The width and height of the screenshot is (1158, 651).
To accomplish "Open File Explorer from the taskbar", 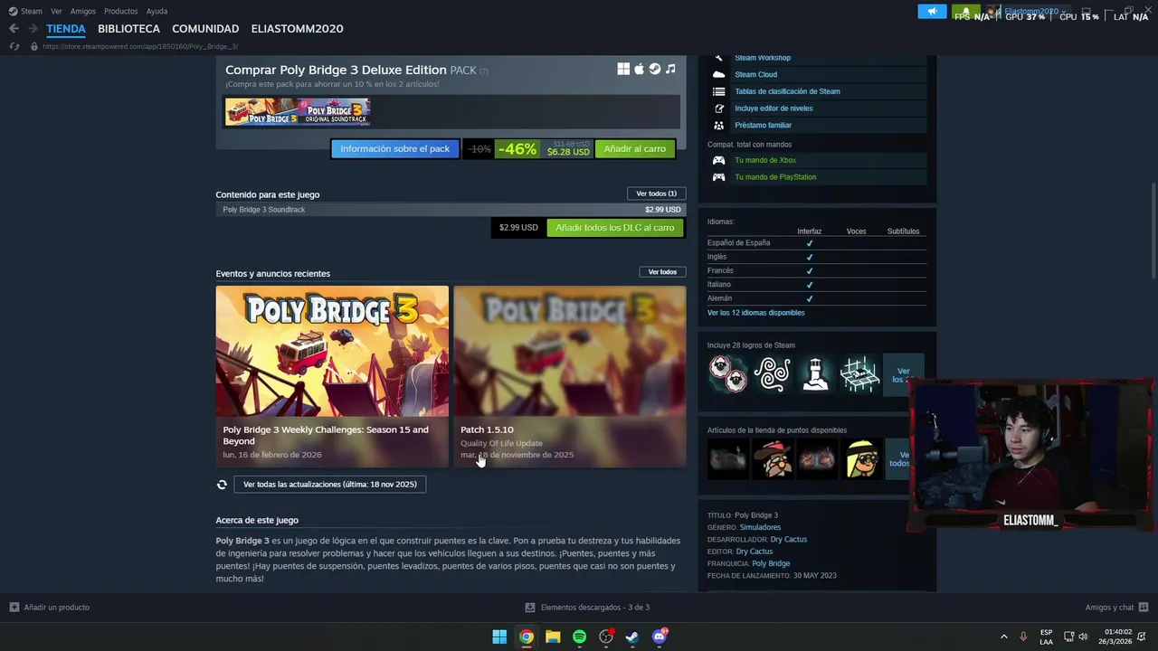I will click(x=553, y=637).
